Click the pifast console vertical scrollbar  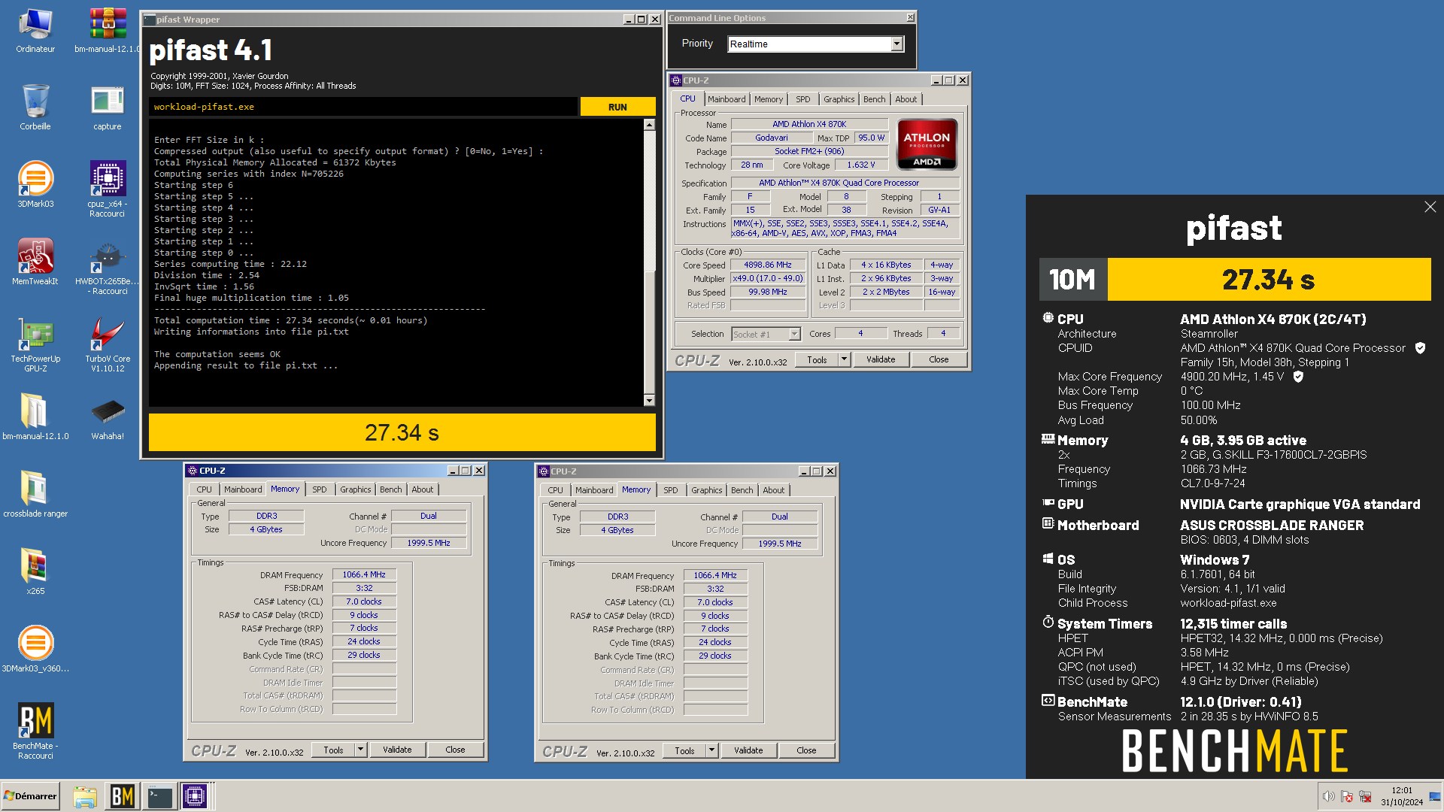[649, 262]
